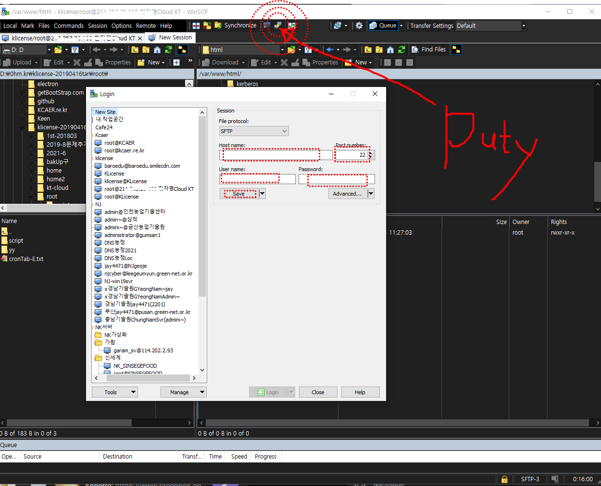Click the local panel Delete X icon

tap(77, 62)
